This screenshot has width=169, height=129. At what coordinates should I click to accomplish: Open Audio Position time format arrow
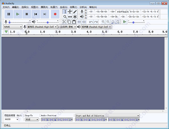72,120
